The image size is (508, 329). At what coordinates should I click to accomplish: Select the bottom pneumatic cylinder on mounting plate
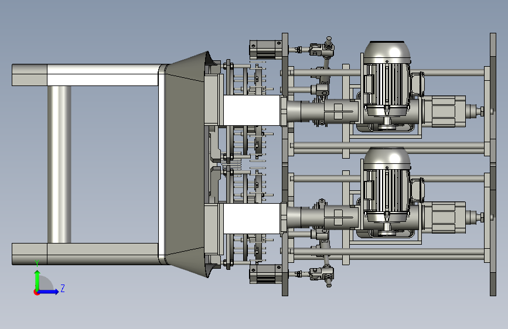265,275
